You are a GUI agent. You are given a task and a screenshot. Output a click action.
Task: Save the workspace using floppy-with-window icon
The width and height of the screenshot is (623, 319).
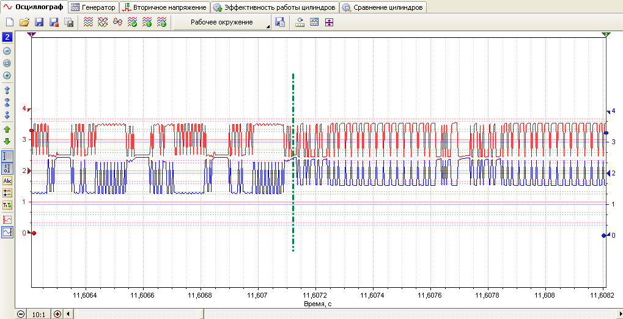click(x=280, y=22)
